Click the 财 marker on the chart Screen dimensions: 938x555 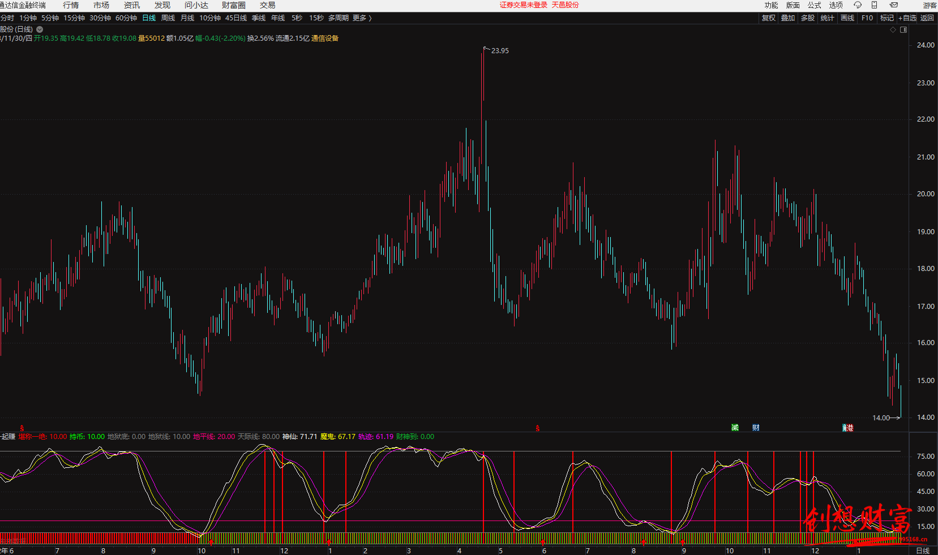coord(756,428)
